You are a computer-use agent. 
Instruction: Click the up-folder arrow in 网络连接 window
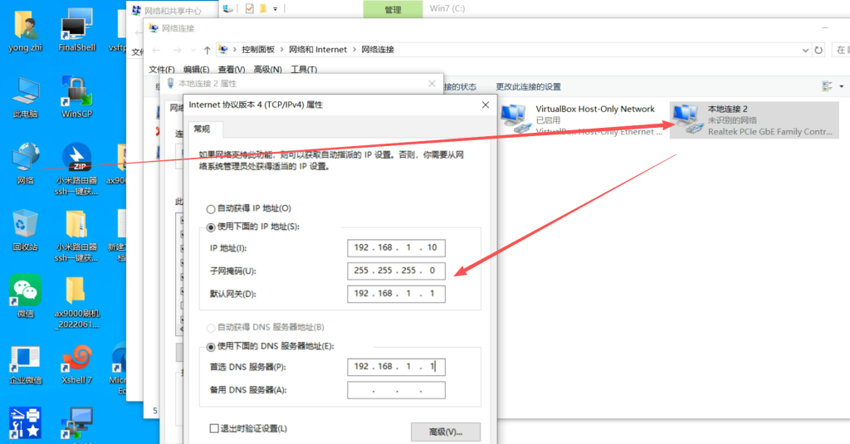pyautogui.click(x=207, y=50)
